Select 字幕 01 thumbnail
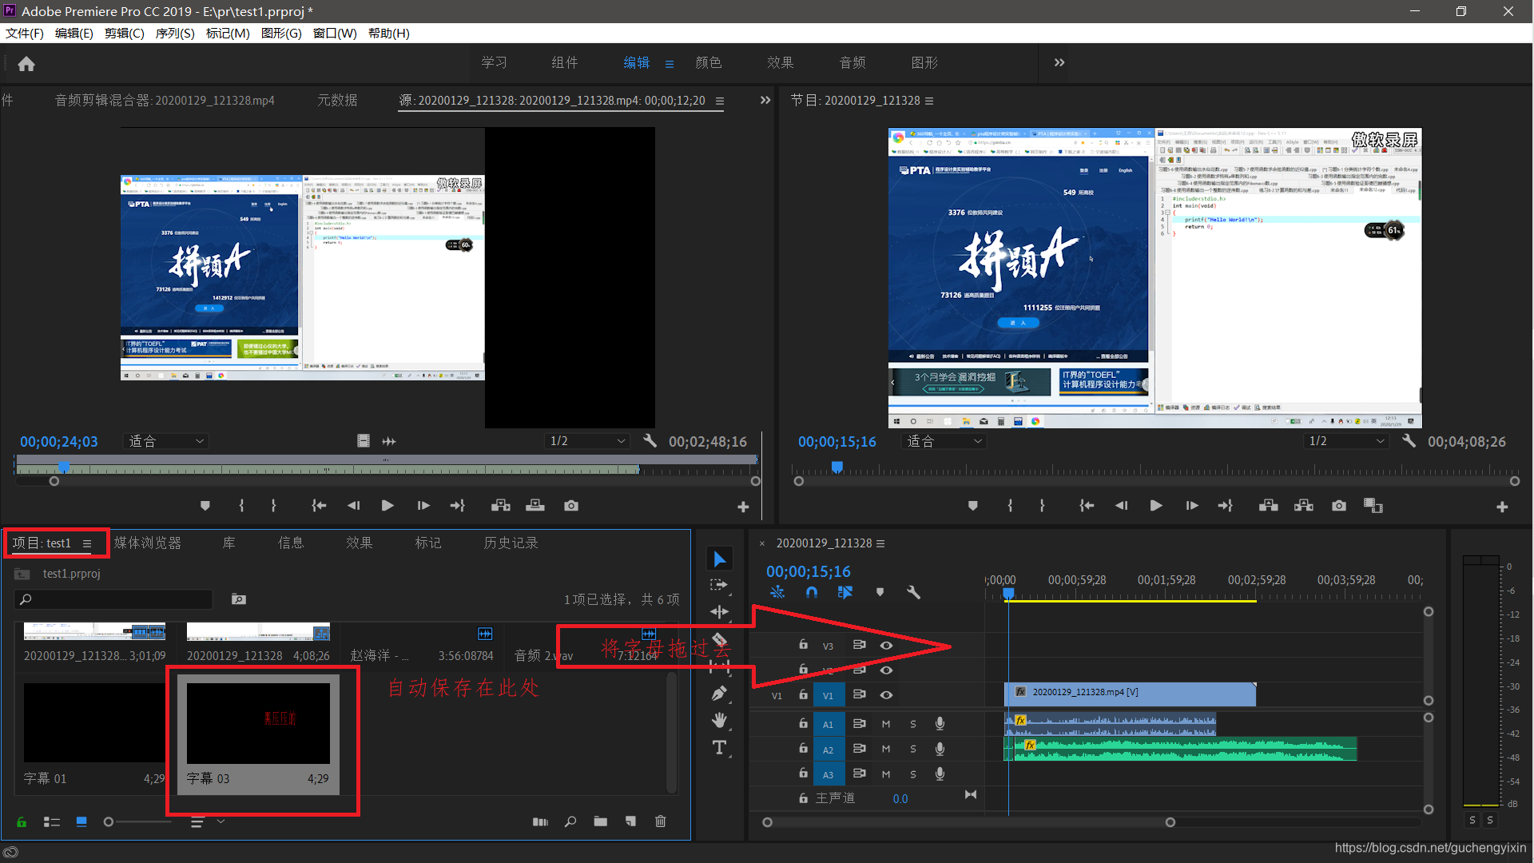This screenshot has width=1534, height=863. pos(94,722)
